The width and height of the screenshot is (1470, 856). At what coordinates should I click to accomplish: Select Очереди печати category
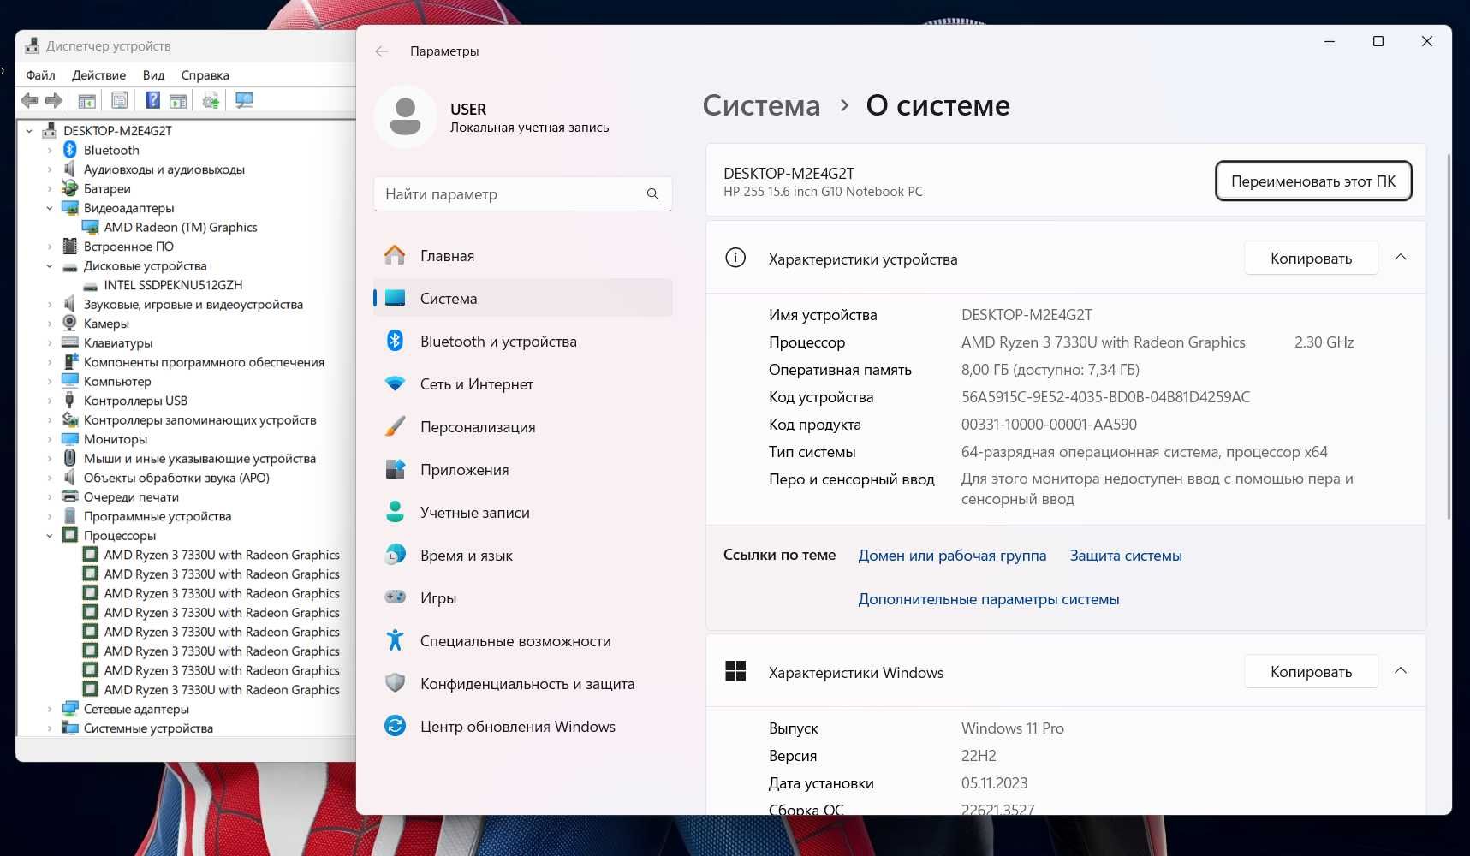(131, 497)
